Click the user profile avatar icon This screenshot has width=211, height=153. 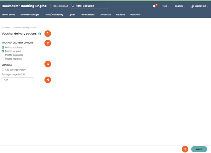192,6
